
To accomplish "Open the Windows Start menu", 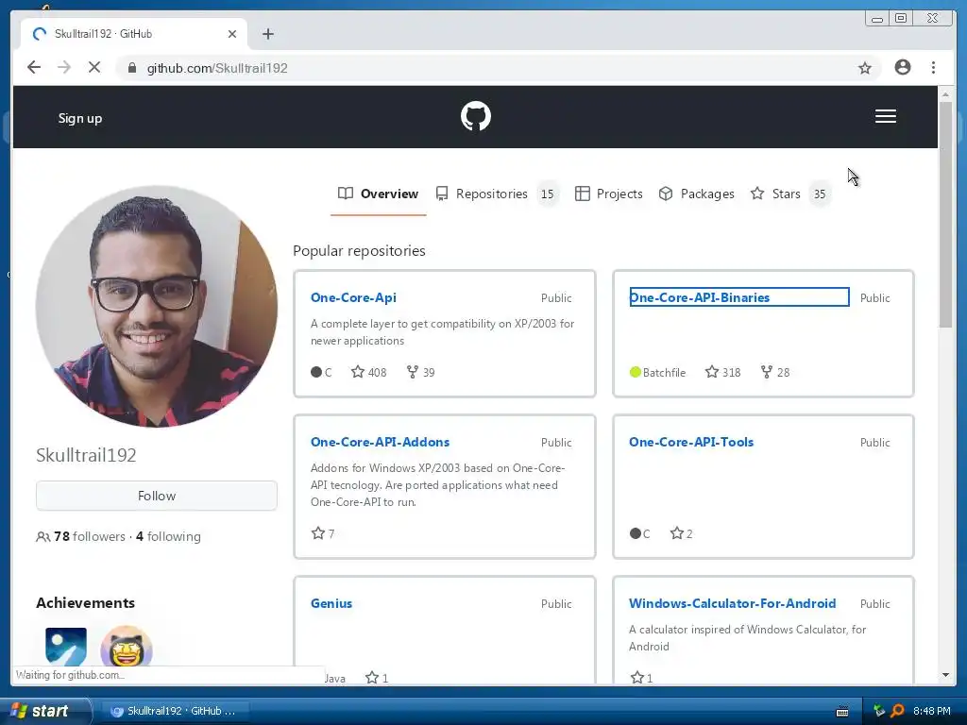I will pos(43,711).
